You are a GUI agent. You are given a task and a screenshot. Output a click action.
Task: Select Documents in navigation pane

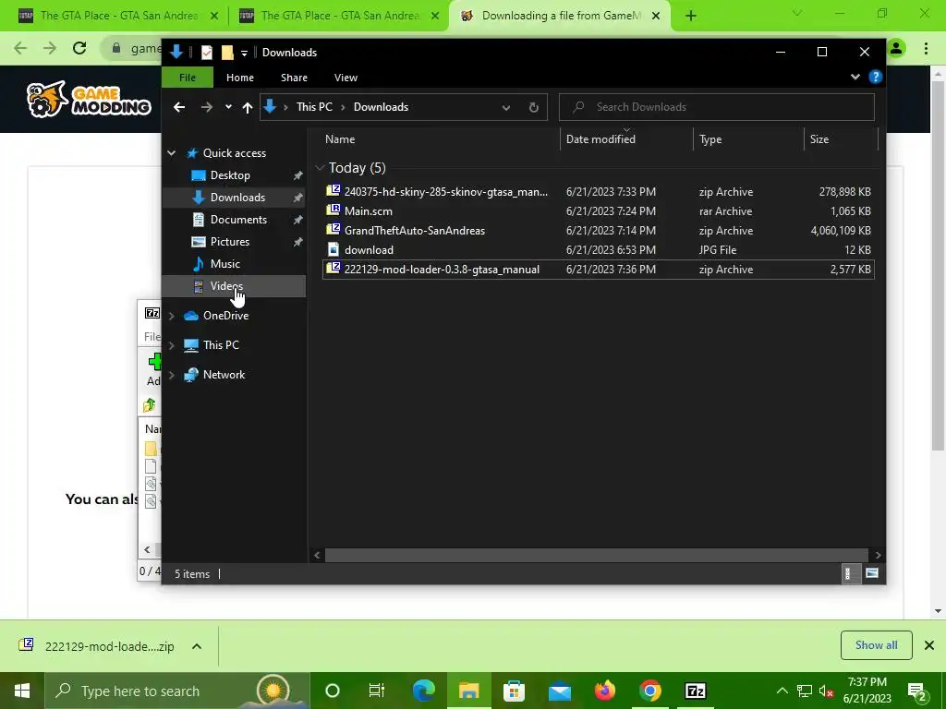(238, 220)
